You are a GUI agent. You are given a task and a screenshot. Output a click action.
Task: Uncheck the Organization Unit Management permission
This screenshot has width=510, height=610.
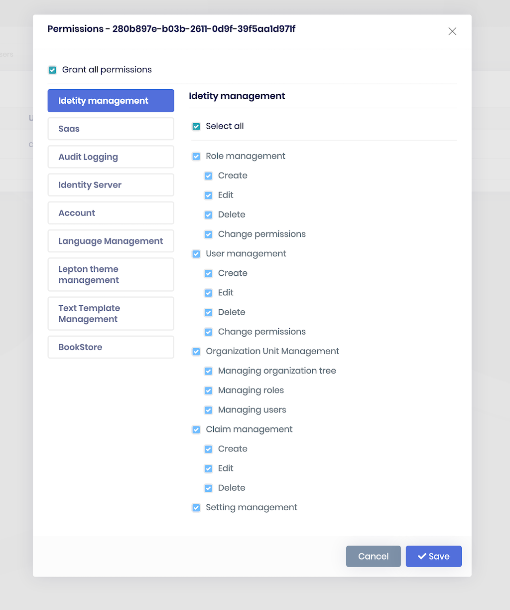196,351
